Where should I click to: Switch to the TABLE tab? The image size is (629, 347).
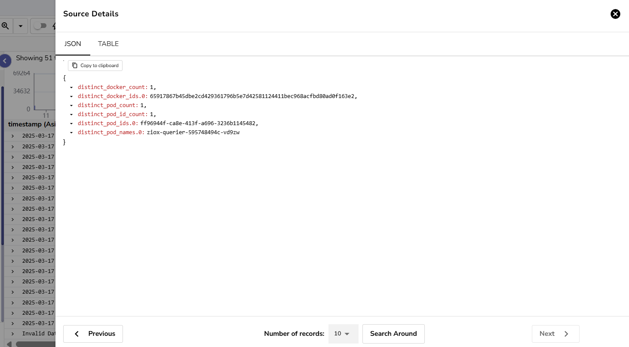tap(108, 43)
